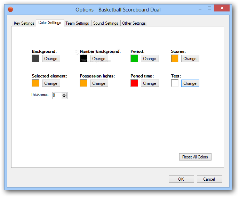This screenshot has width=239, height=197.
Task: Click the Background label
Action: [44, 51]
